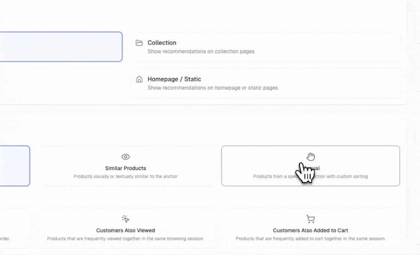Click the eye icon above Similar Products
Viewport: 420px width, 255px height.
coord(125,157)
